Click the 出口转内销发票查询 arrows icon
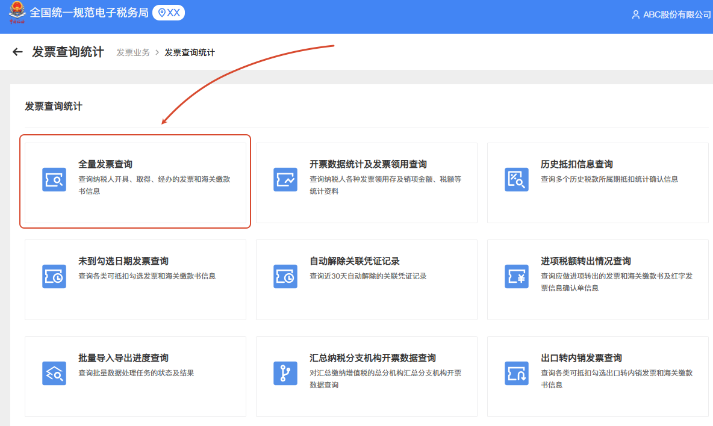 [x=516, y=374]
